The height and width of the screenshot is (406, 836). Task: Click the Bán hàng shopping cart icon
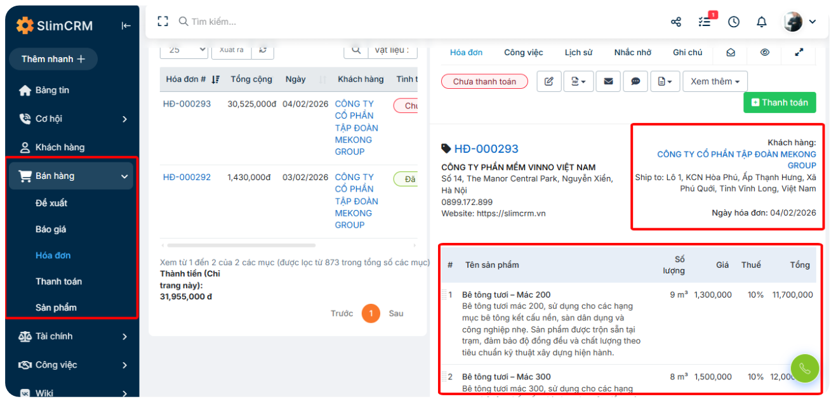tap(25, 176)
